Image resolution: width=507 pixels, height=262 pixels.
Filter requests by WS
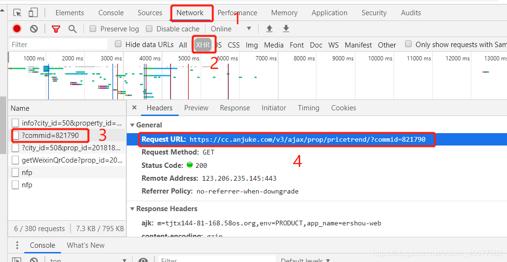click(x=334, y=45)
